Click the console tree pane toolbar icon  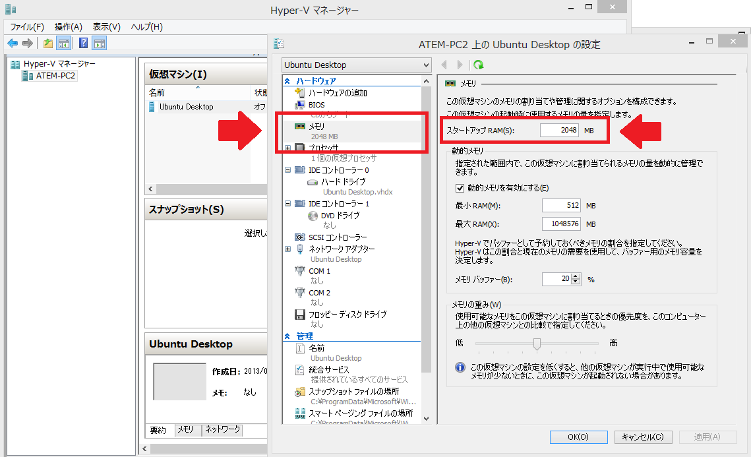pos(64,44)
